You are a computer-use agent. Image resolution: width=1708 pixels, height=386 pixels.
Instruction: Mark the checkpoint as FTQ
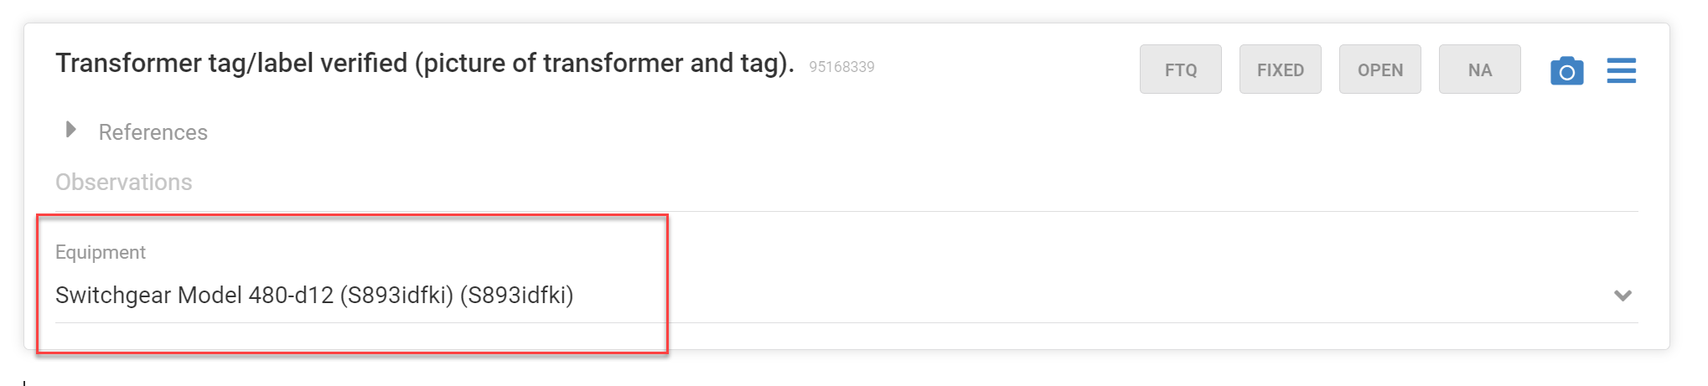pyautogui.click(x=1180, y=69)
